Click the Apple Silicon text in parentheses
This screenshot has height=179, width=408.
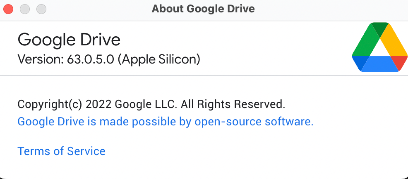point(159,60)
